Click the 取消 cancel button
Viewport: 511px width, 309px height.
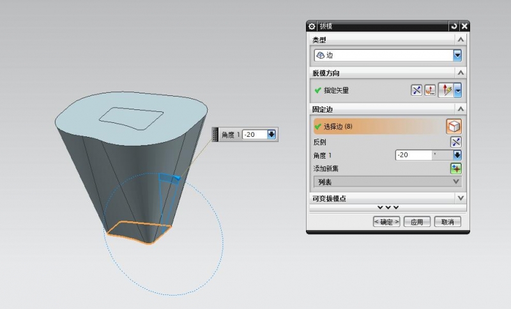coord(447,222)
